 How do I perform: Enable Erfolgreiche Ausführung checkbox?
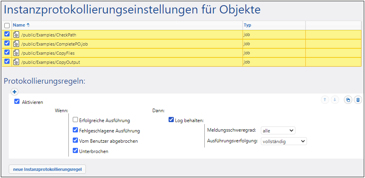tap(75, 120)
